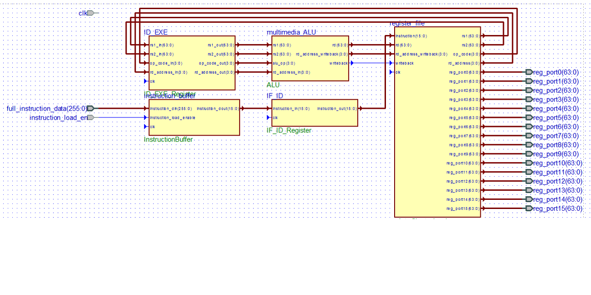591x295 pixels.
Task: Select the reg_port8(63:0) output port symbol
Action: point(529,145)
